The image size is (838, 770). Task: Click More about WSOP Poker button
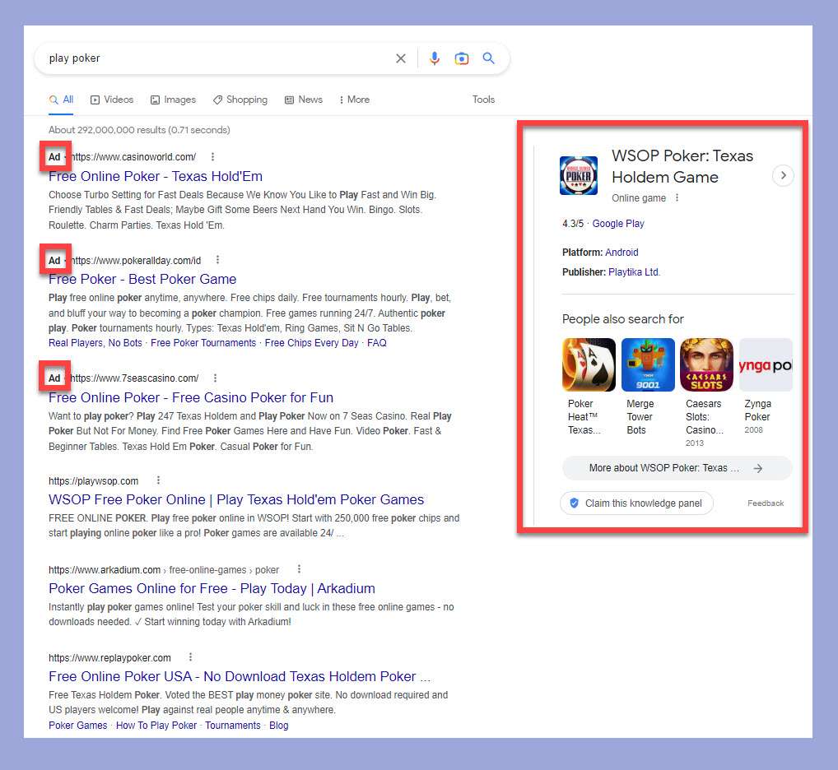coord(677,468)
